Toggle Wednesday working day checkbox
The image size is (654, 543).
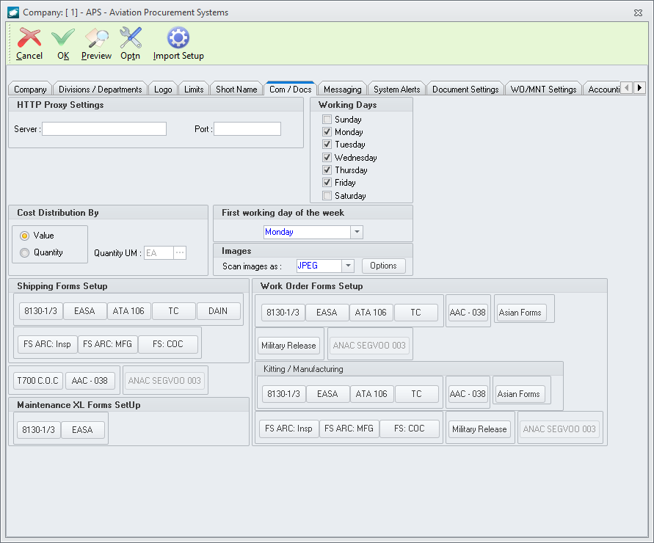pyautogui.click(x=327, y=157)
